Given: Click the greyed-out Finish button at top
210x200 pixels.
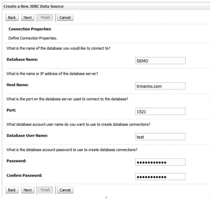Looking at the screenshot, I should click(x=45, y=18).
